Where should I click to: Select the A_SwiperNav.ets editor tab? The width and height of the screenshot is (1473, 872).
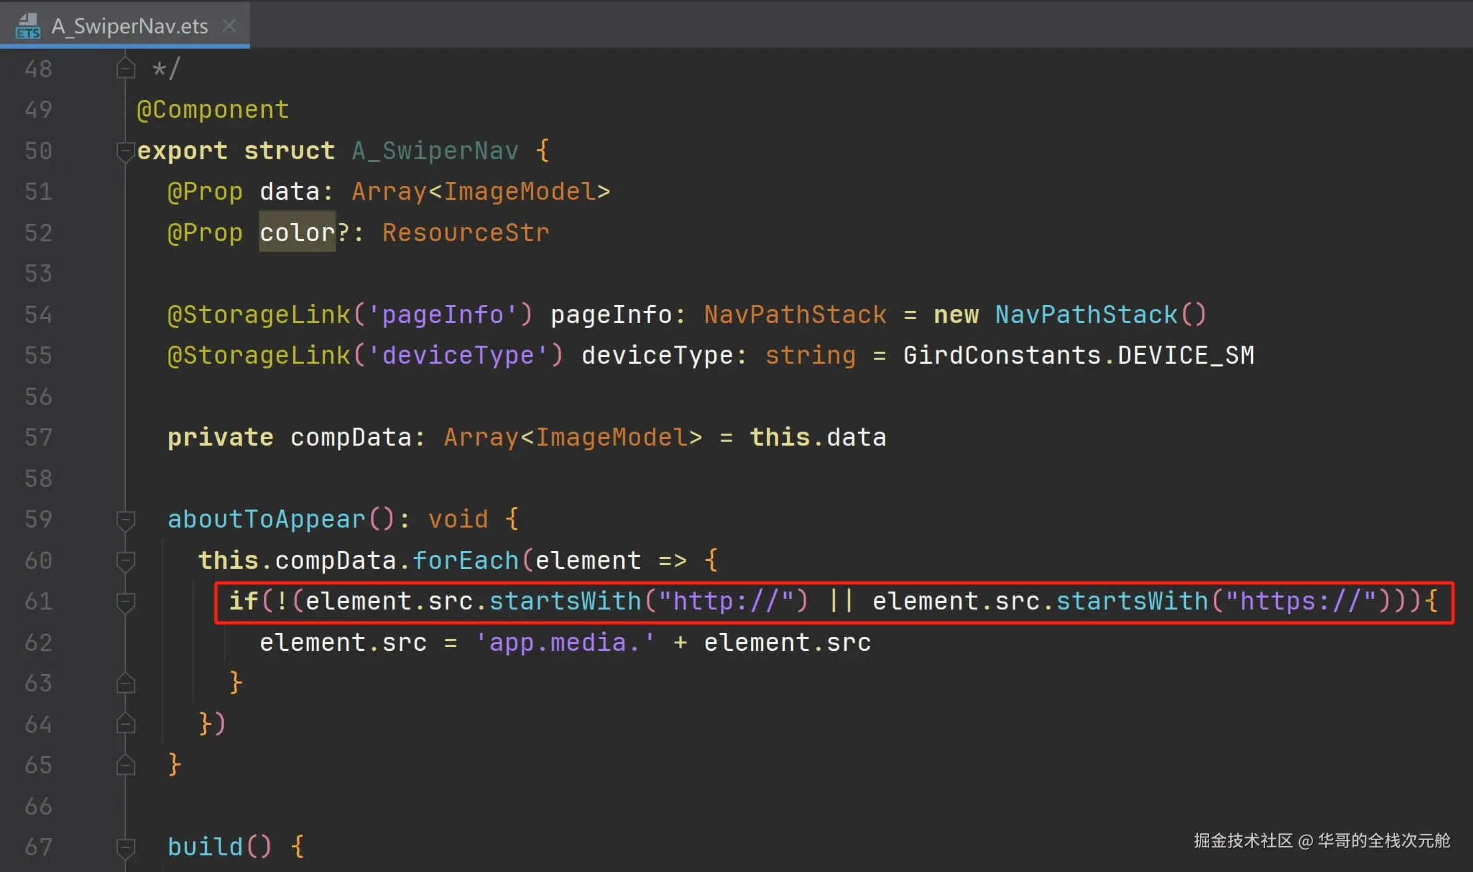point(130,26)
